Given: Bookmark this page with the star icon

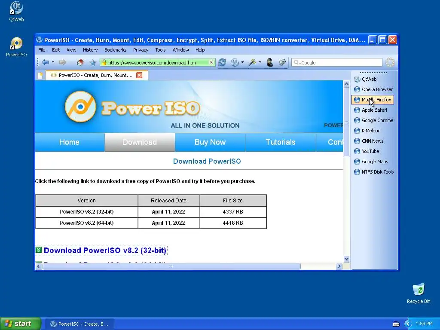Looking at the screenshot, I should click(93, 62).
